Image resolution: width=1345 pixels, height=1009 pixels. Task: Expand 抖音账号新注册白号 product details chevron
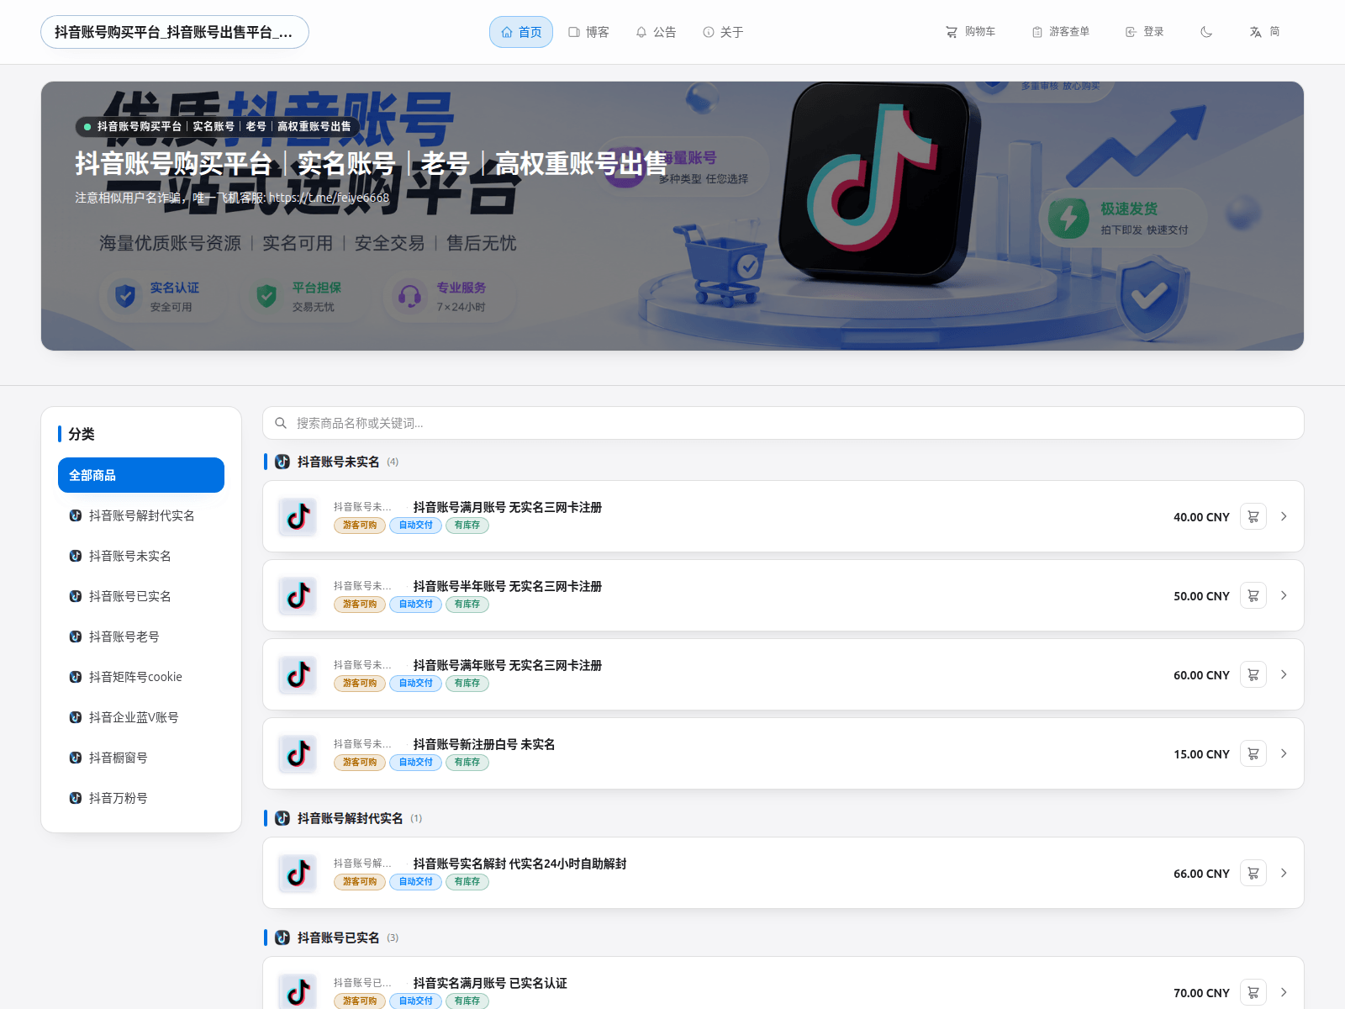(1284, 753)
